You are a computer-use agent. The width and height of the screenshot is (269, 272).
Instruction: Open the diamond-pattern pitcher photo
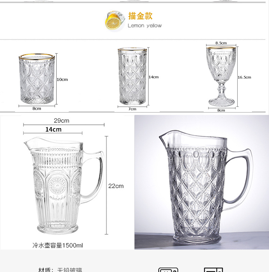[x=202, y=182]
